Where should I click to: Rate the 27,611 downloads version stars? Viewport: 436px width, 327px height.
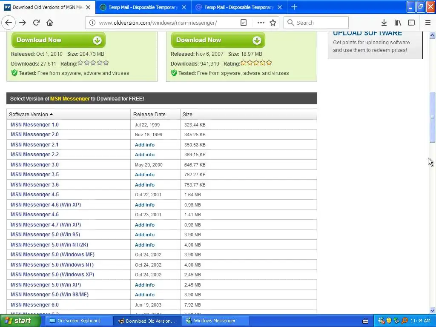93,63
